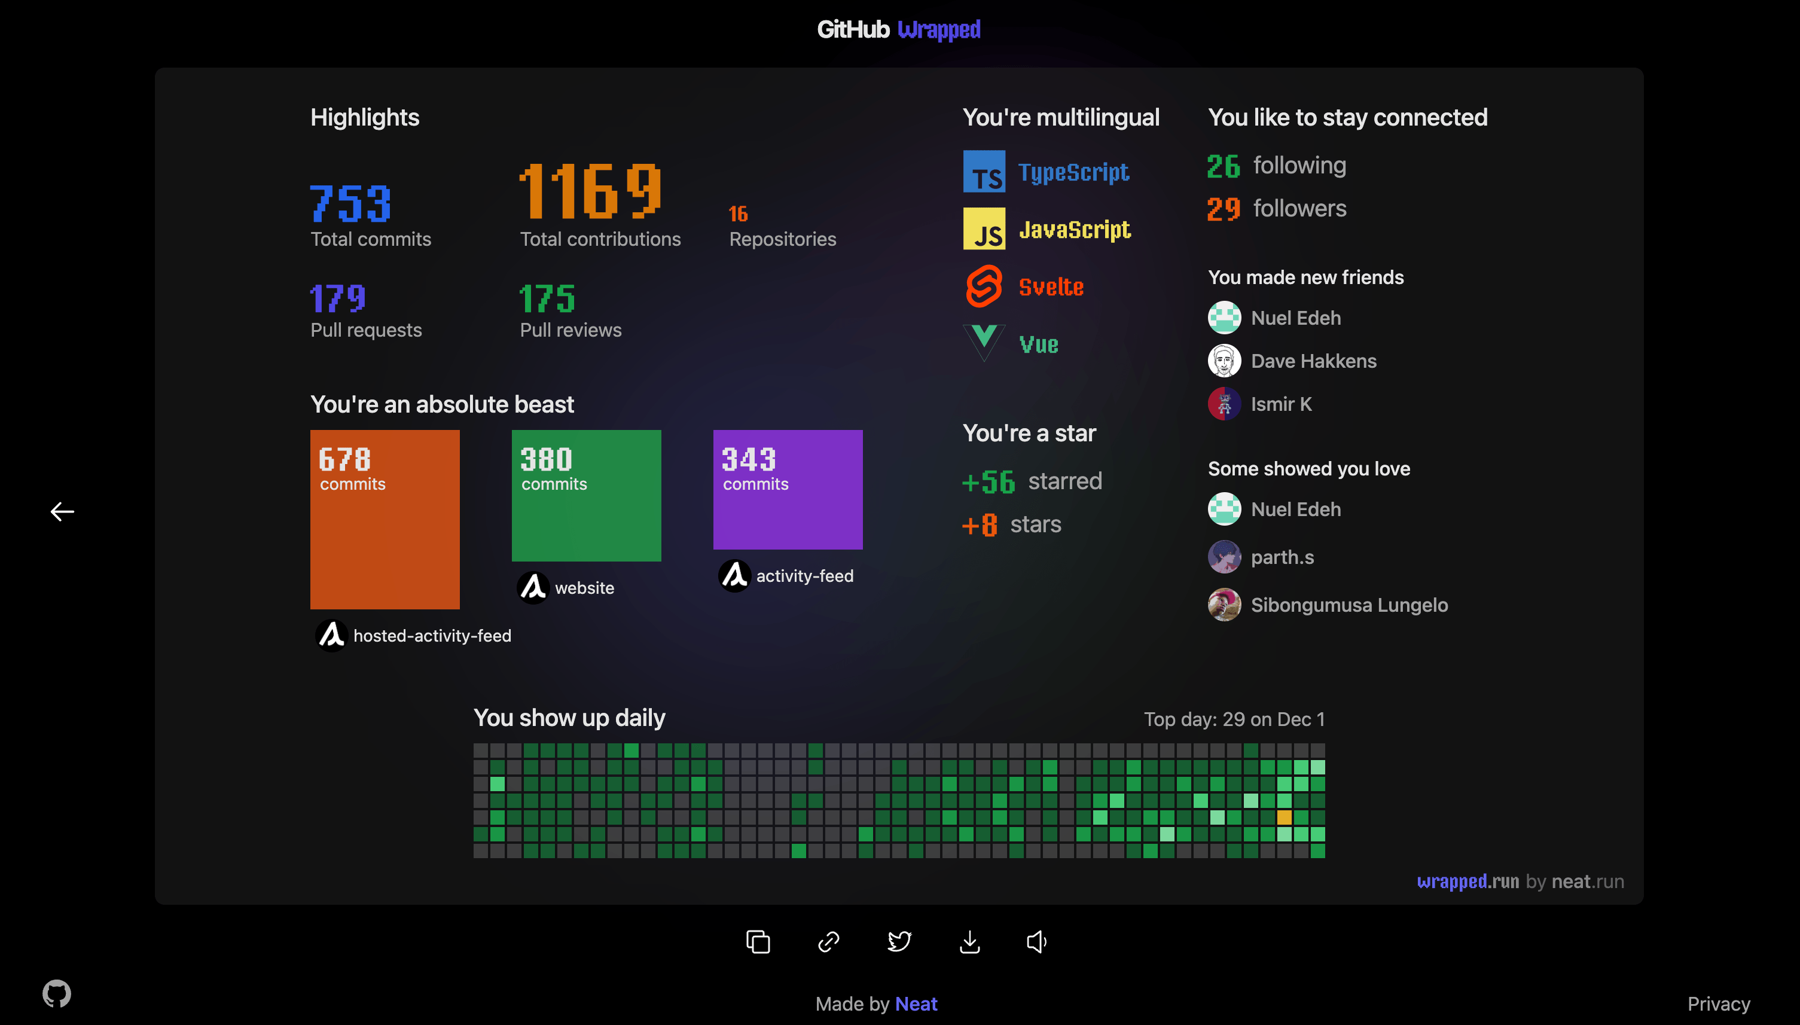Screen dimensions: 1800x1025
Task: Click the +8 stars stat
Action: (x=1012, y=524)
